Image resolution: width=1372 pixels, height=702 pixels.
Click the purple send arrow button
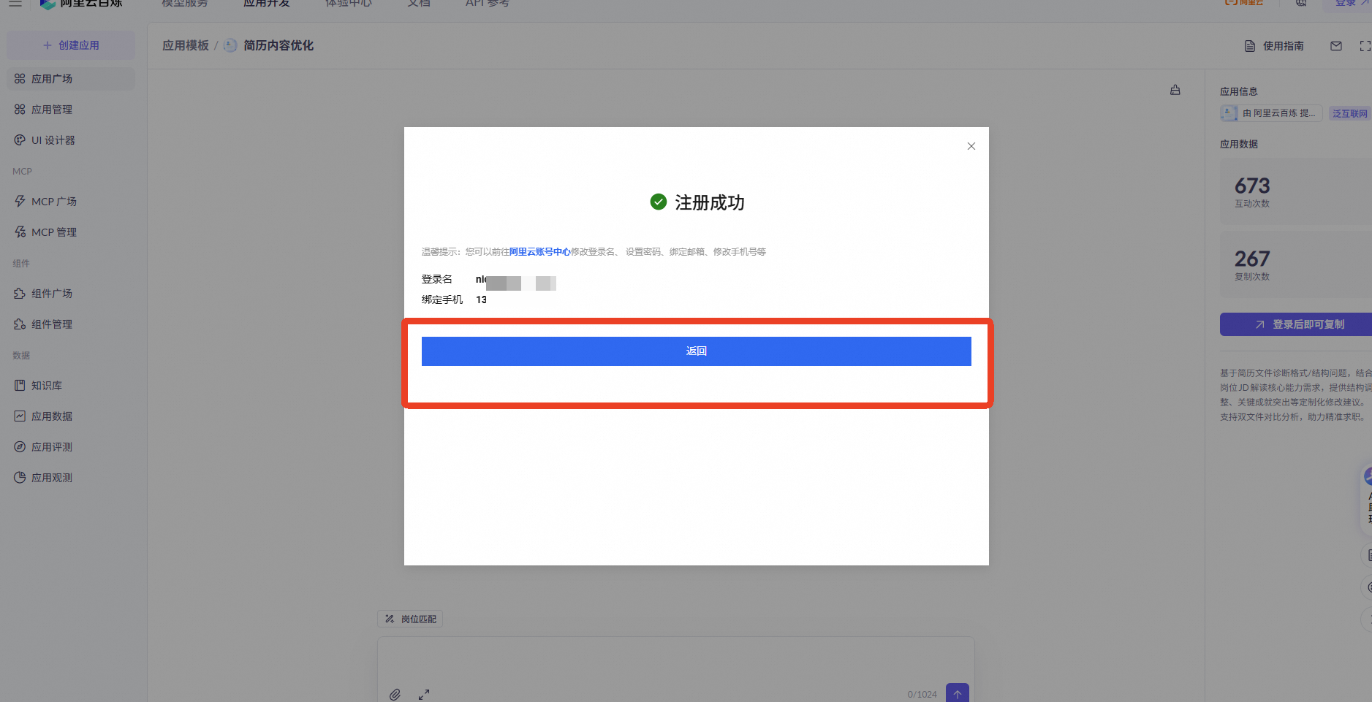(x=958, y=693)
